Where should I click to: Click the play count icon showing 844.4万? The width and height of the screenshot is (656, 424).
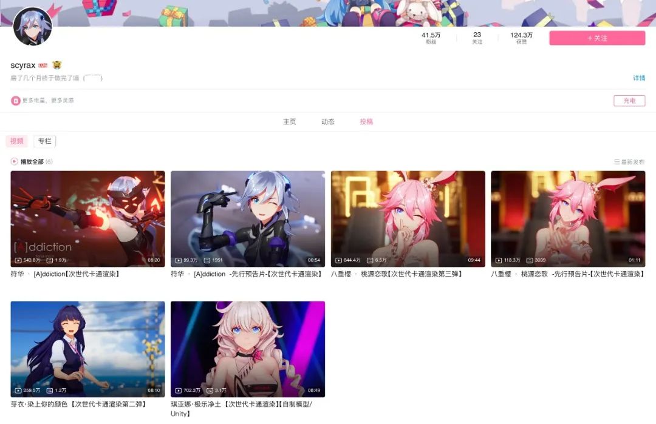point(338,260)
